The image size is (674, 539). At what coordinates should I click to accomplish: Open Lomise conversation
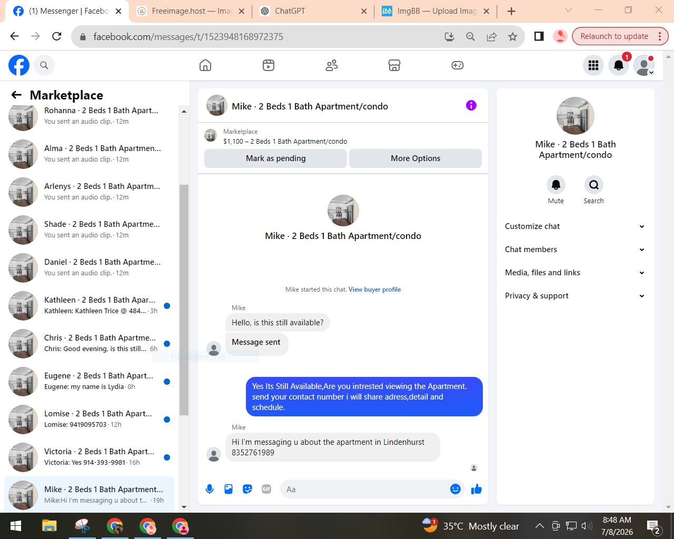click(x=90, y=420)
